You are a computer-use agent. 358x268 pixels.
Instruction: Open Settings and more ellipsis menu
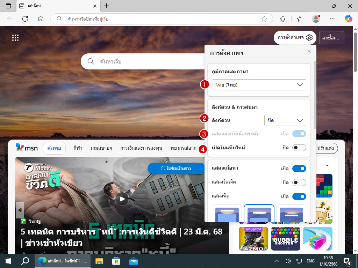pos(332,18)
